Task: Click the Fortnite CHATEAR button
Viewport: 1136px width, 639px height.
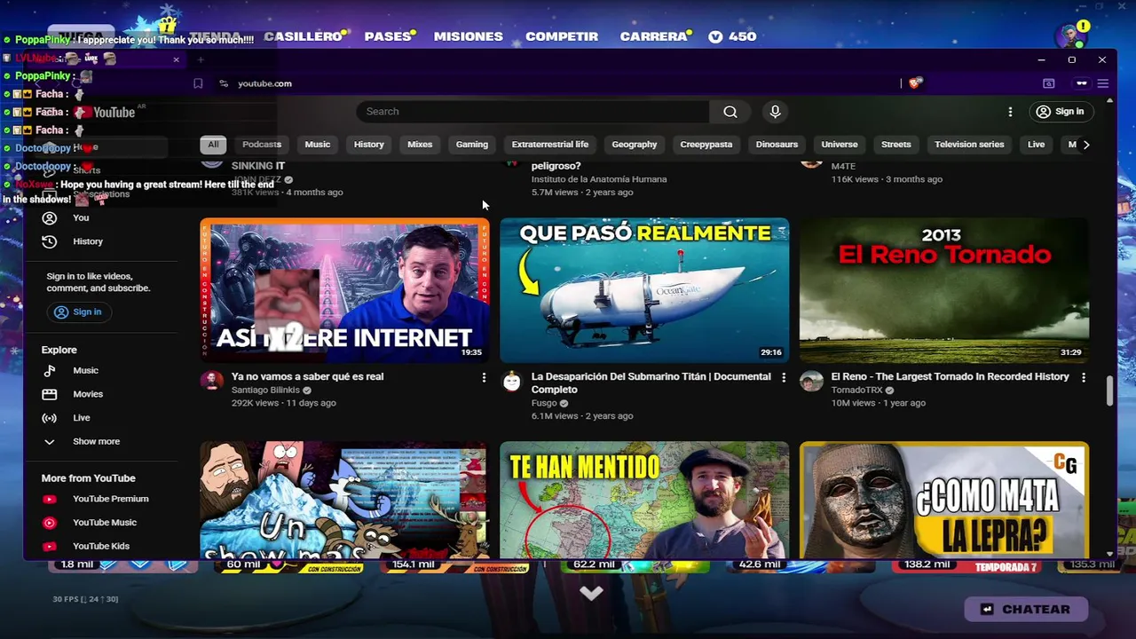Action: 1025,610
